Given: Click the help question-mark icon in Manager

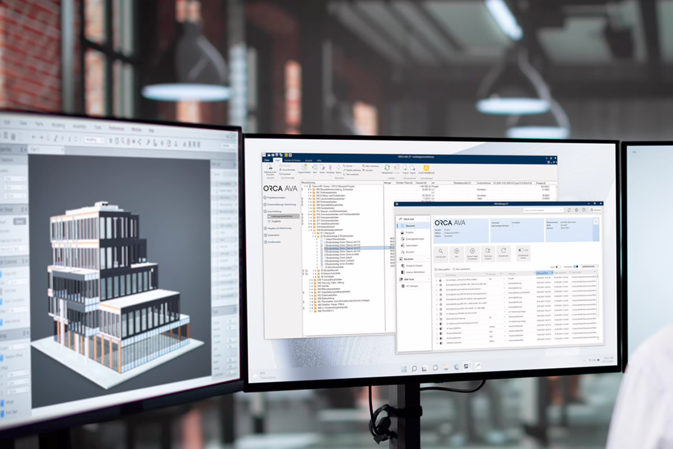Looking at the screenshot, I should point(583,209).
